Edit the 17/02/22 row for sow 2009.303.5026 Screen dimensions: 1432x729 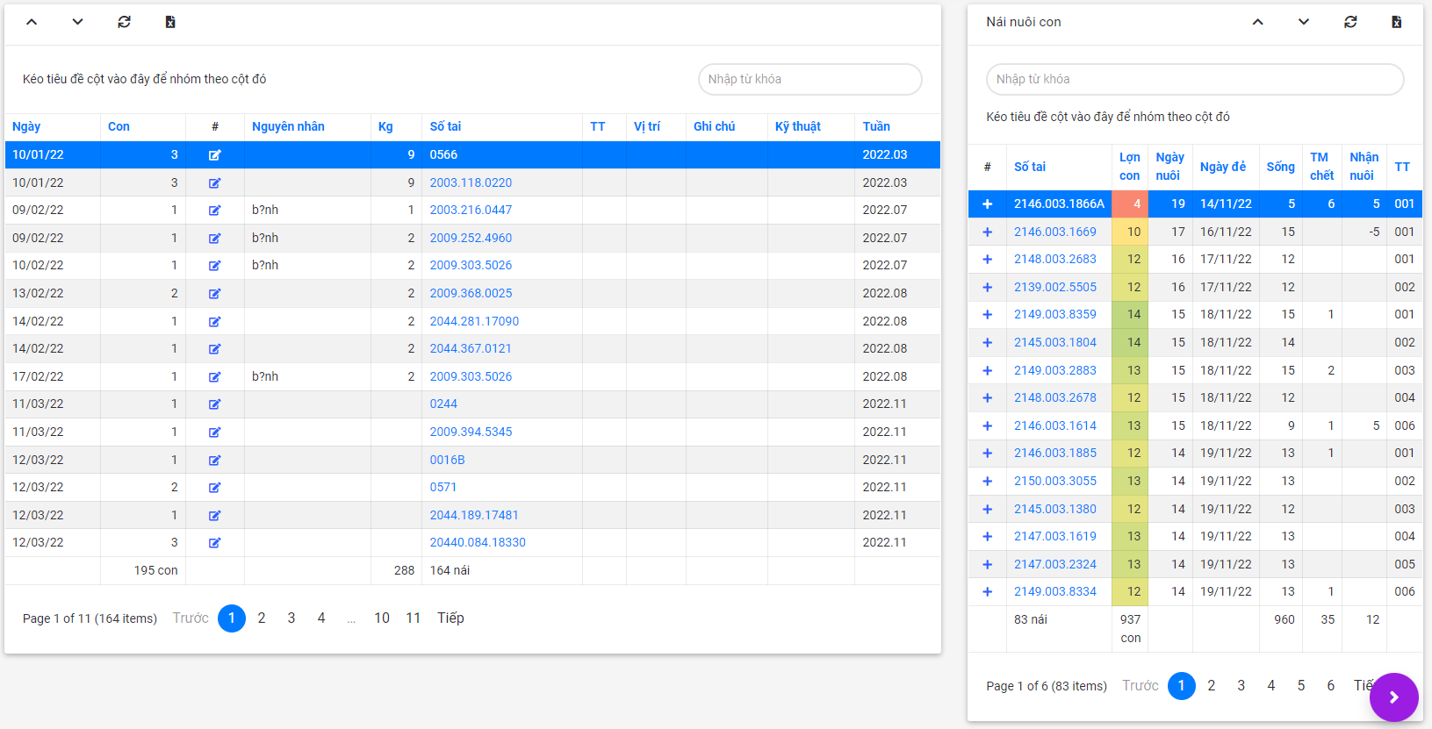(214, 377)
